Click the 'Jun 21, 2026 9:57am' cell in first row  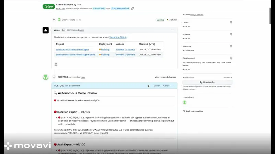(x=150, y=49)
